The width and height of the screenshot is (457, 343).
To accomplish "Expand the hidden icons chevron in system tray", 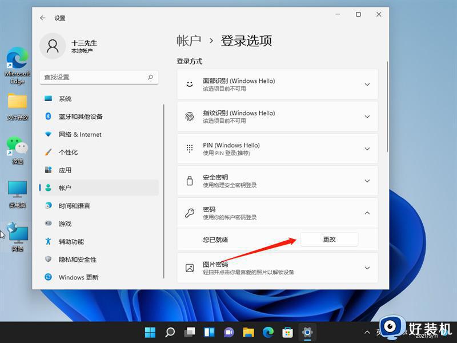I will pyautogui.click(x=367, y=332).
